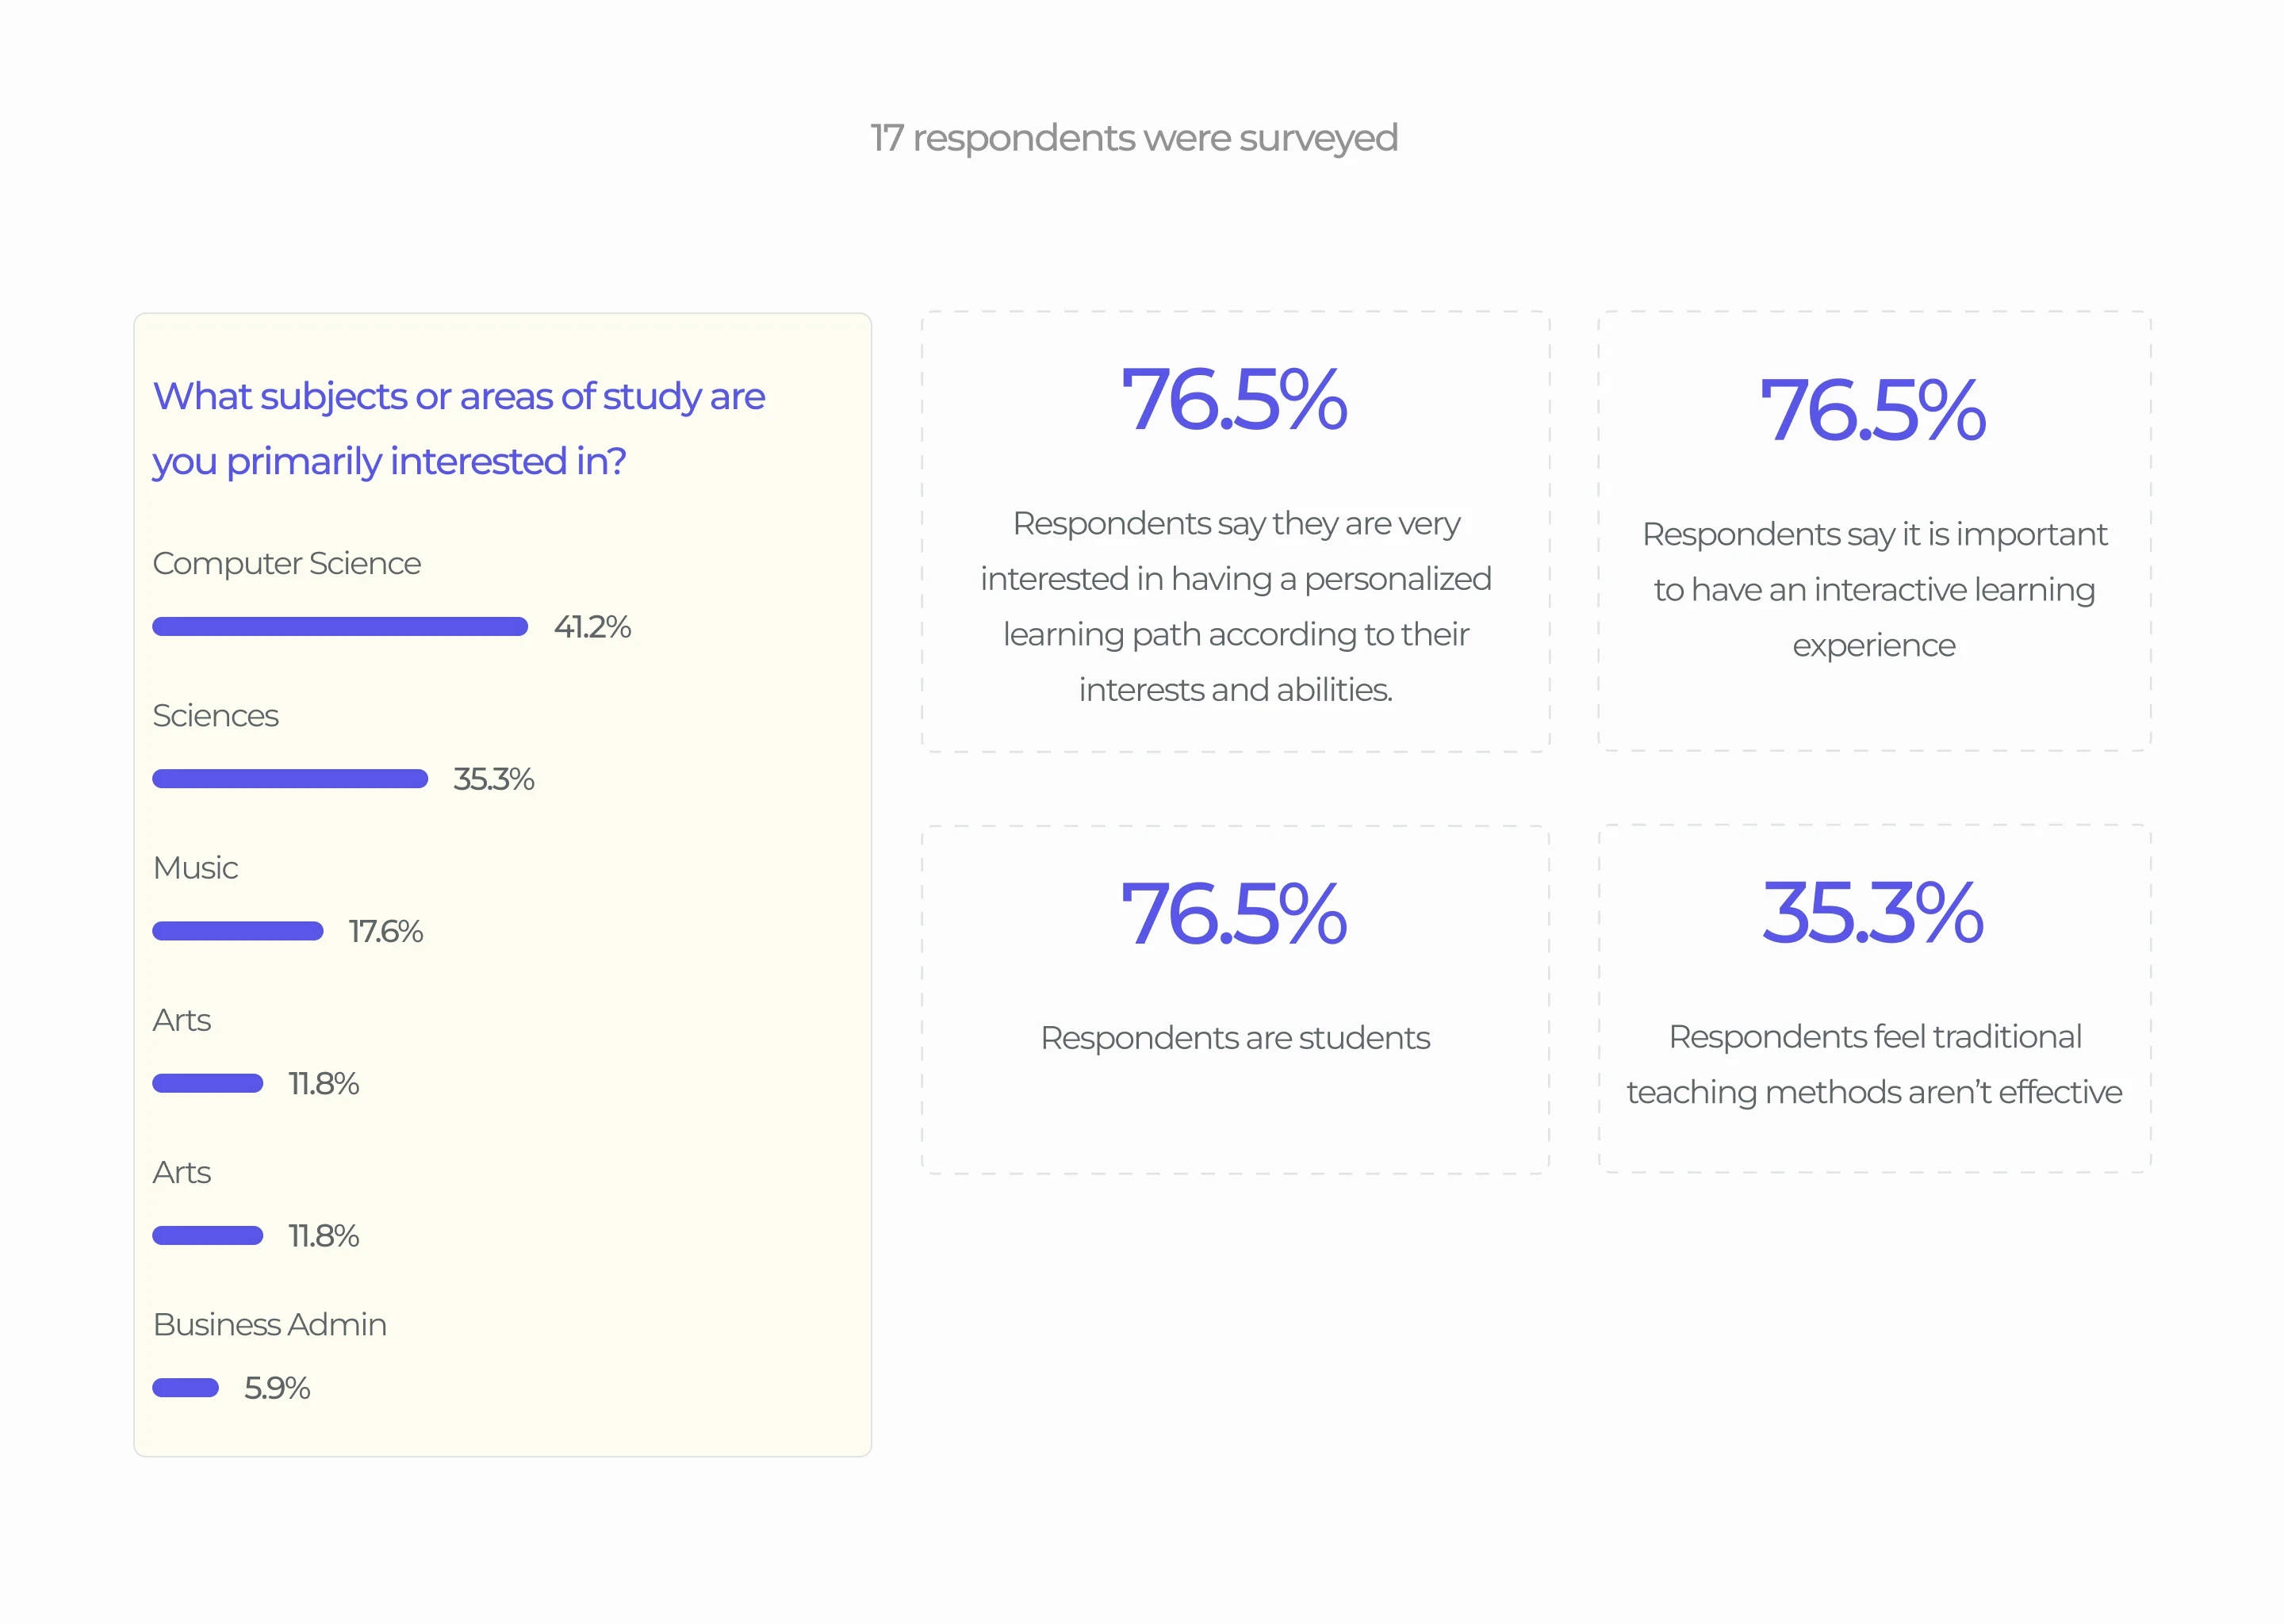
Task: Click the 41.2% percentage value
Action: (592, 627)
